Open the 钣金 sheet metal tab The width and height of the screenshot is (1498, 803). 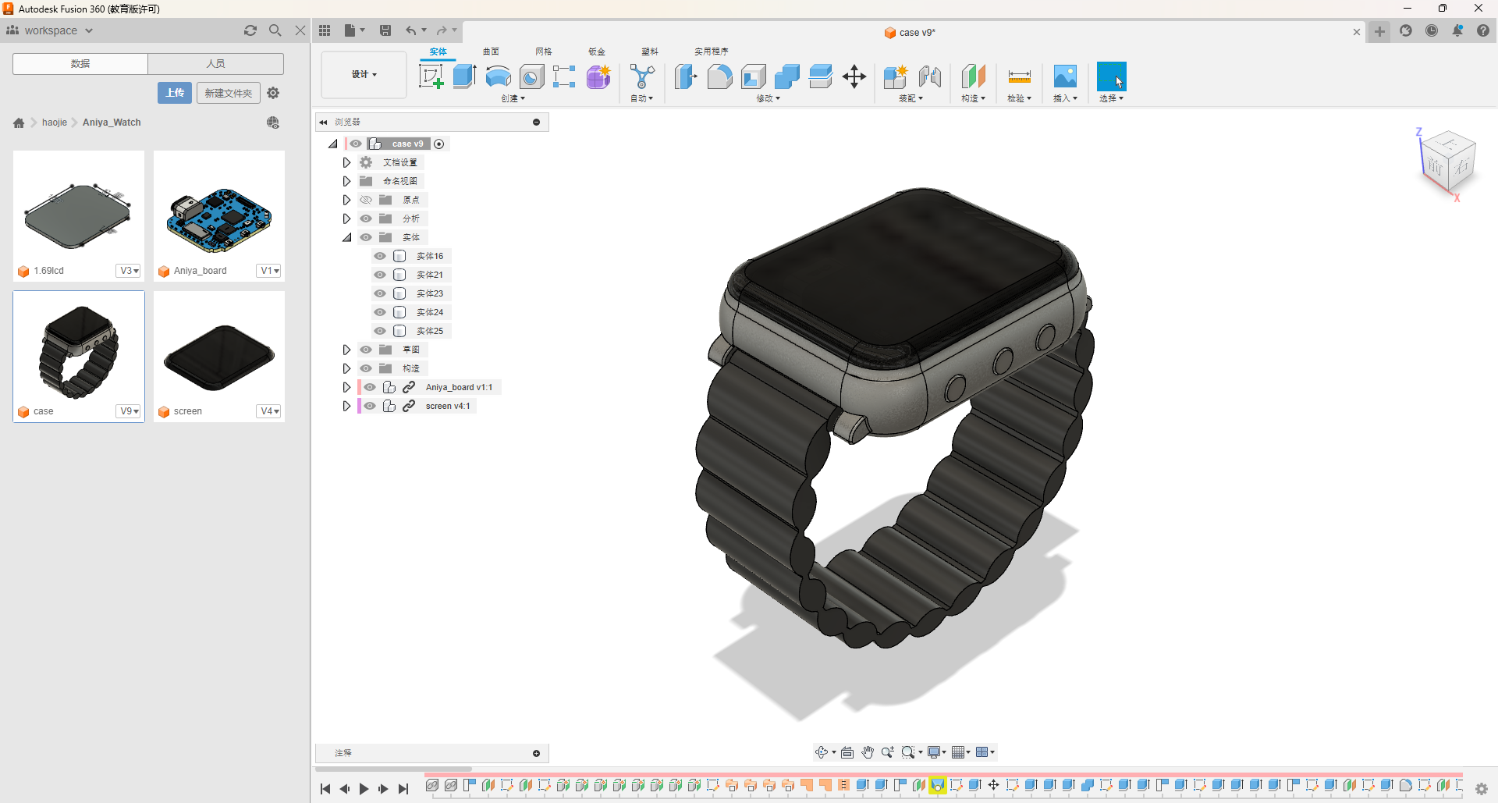point(597,52)
